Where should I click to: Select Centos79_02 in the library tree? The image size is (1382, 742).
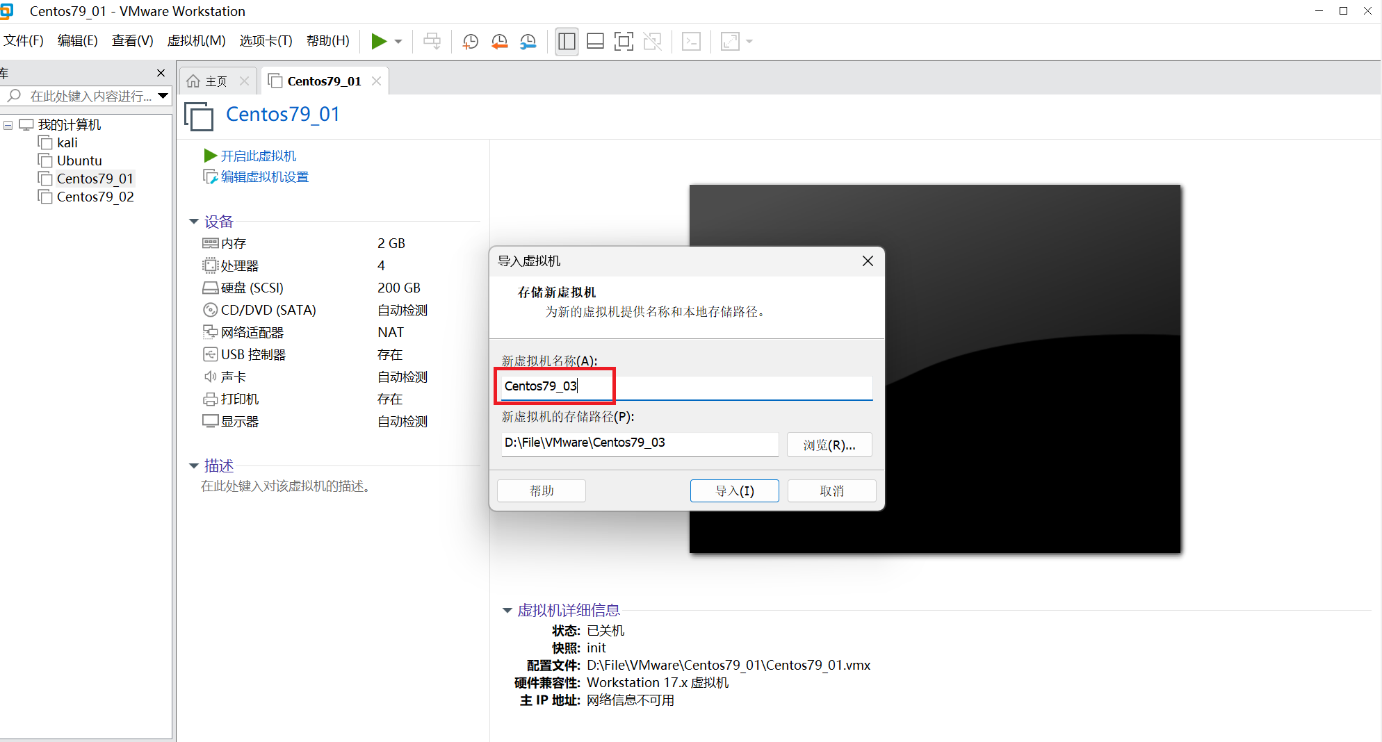pos(95,197)
